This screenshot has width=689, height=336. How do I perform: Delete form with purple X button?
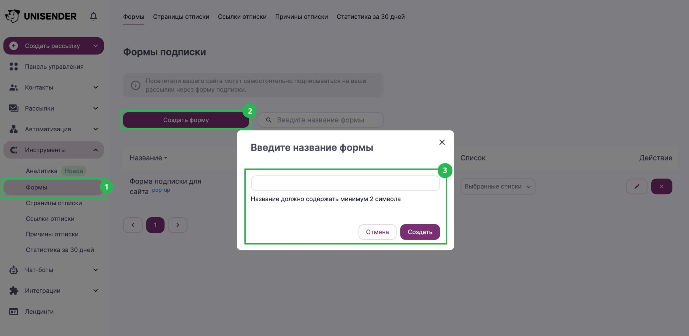tap(662, 186)
